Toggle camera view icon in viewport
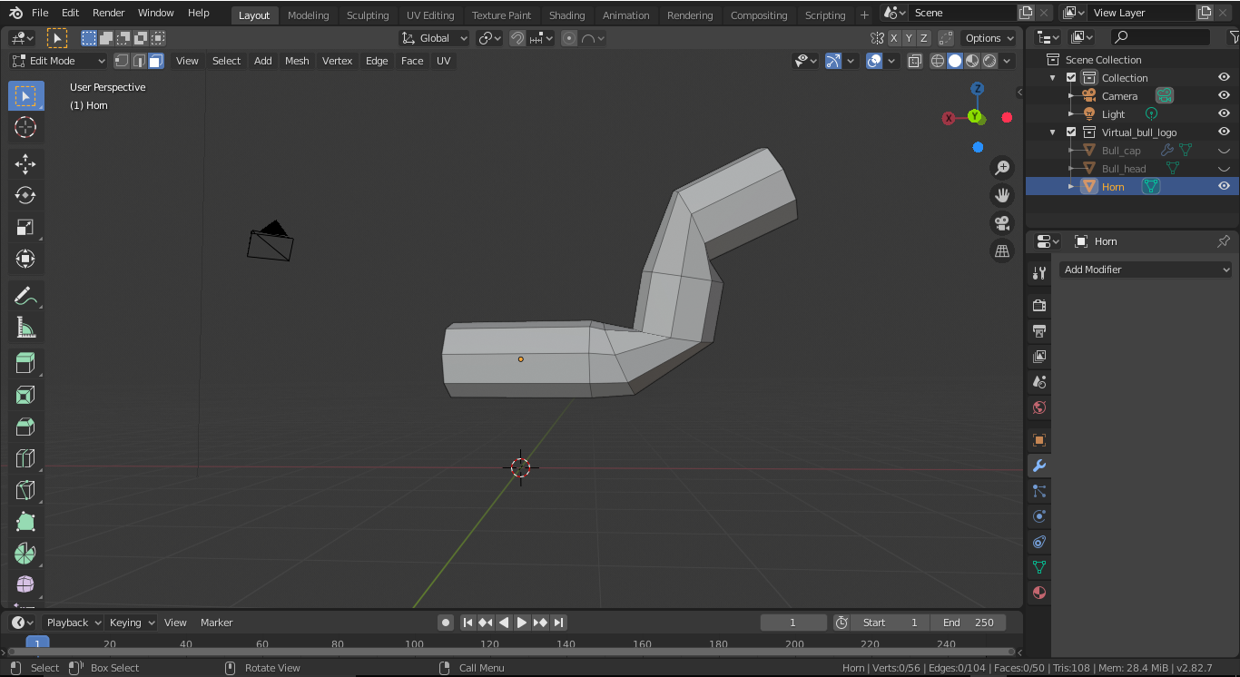Screen dimensions: 1240x677 click(x=1002, y=223)
